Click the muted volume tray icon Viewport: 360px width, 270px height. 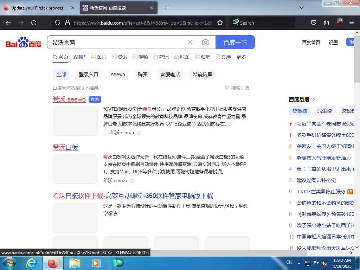(x=324, y=263)
